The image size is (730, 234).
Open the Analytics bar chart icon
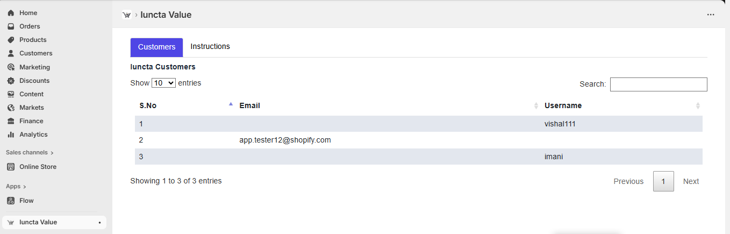(11, 134)
